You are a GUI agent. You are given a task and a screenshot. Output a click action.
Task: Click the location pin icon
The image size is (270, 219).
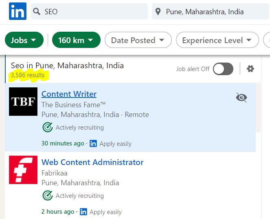(158, 12)
